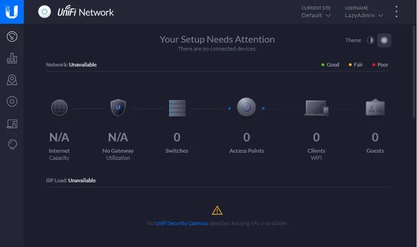Screen dimensions: 417x247
Task: Click the Poor legend entry
Action: (380, 65)
